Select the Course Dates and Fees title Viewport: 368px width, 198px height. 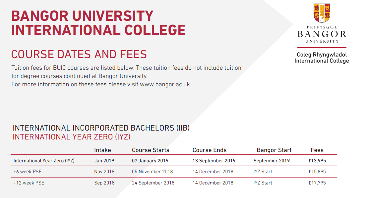(79, 54)
